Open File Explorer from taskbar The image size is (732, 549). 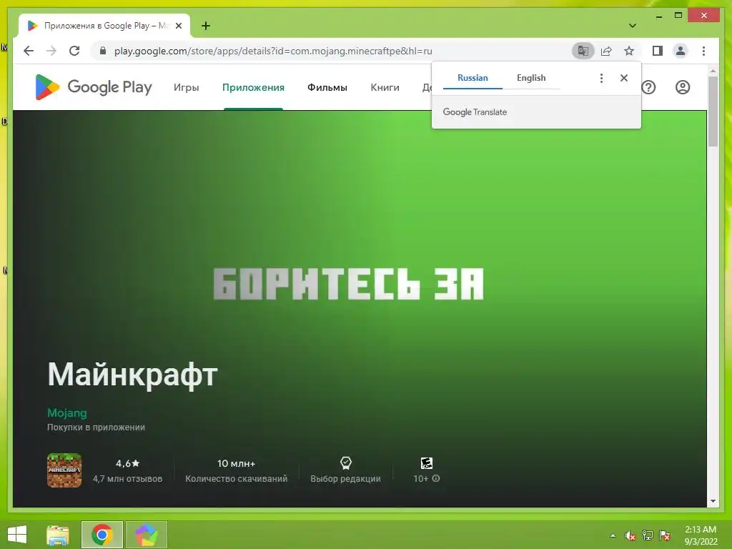tap(58, 535)
